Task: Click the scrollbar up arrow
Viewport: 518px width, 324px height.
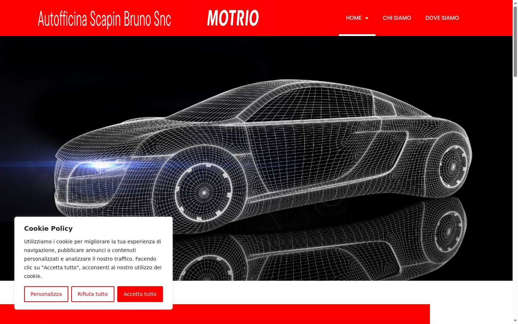Action: 515,3
